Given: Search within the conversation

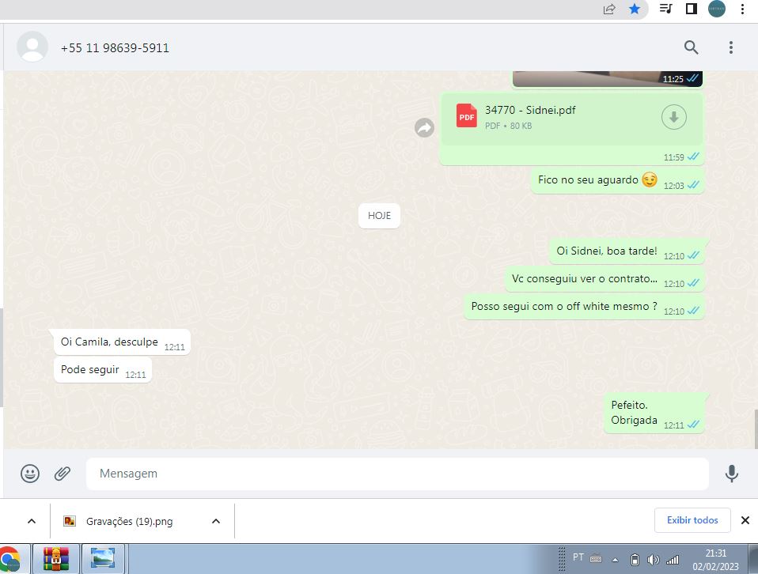Looking at the screenshot, I should 692,47.
